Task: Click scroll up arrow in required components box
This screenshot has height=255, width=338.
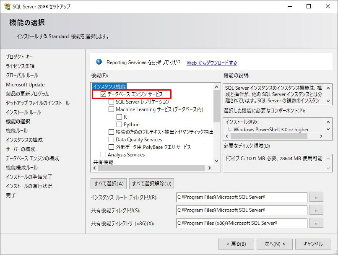Action: tap(328, 122)
